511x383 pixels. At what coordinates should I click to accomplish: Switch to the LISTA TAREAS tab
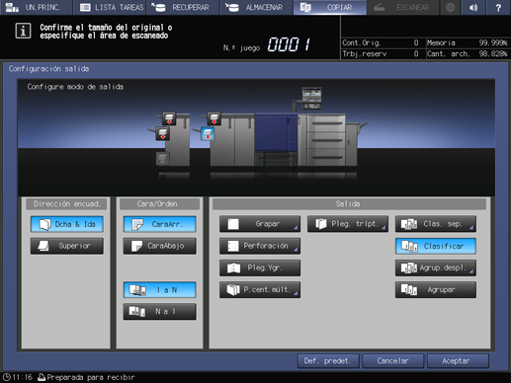pos(111,7)
